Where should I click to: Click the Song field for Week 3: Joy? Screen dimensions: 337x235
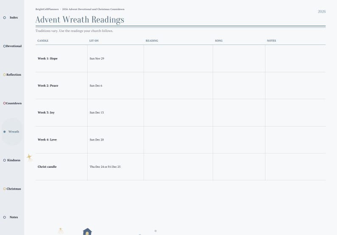239,113
